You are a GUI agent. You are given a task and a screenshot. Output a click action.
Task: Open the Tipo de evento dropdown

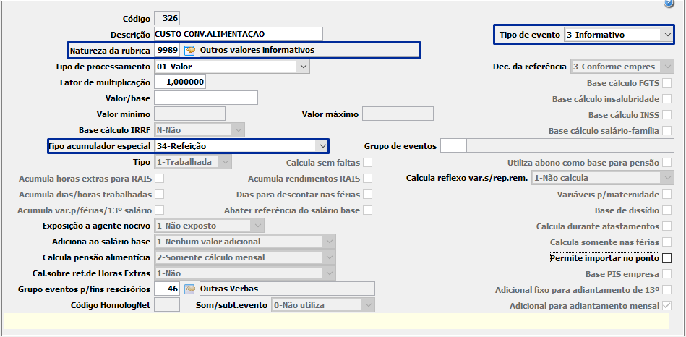point(618,35)
